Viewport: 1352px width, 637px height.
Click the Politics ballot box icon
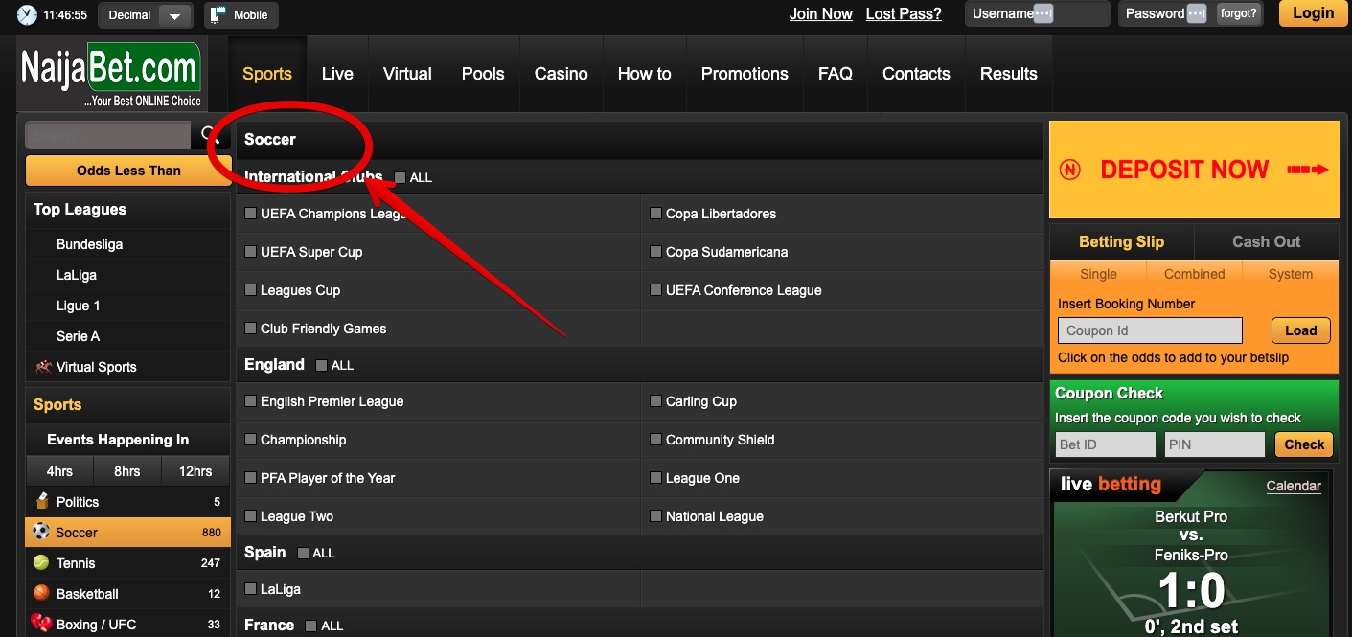(41, 501)
